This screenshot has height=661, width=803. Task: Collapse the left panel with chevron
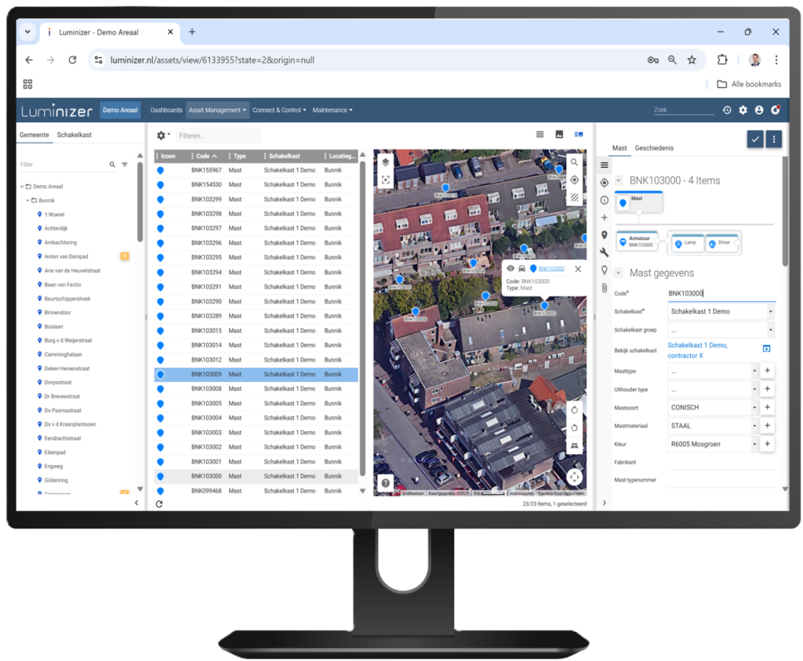(x=136, y=503)
